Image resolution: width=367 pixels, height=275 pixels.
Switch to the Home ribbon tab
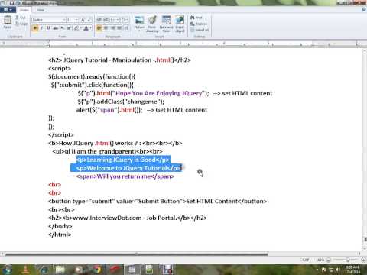[24, 10]
